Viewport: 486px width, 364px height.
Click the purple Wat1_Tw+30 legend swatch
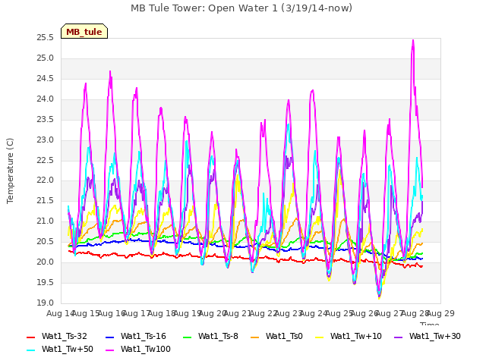click(x=398, y=337)
